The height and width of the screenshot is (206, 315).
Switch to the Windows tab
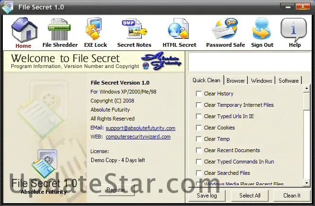(x=262, y=81)
